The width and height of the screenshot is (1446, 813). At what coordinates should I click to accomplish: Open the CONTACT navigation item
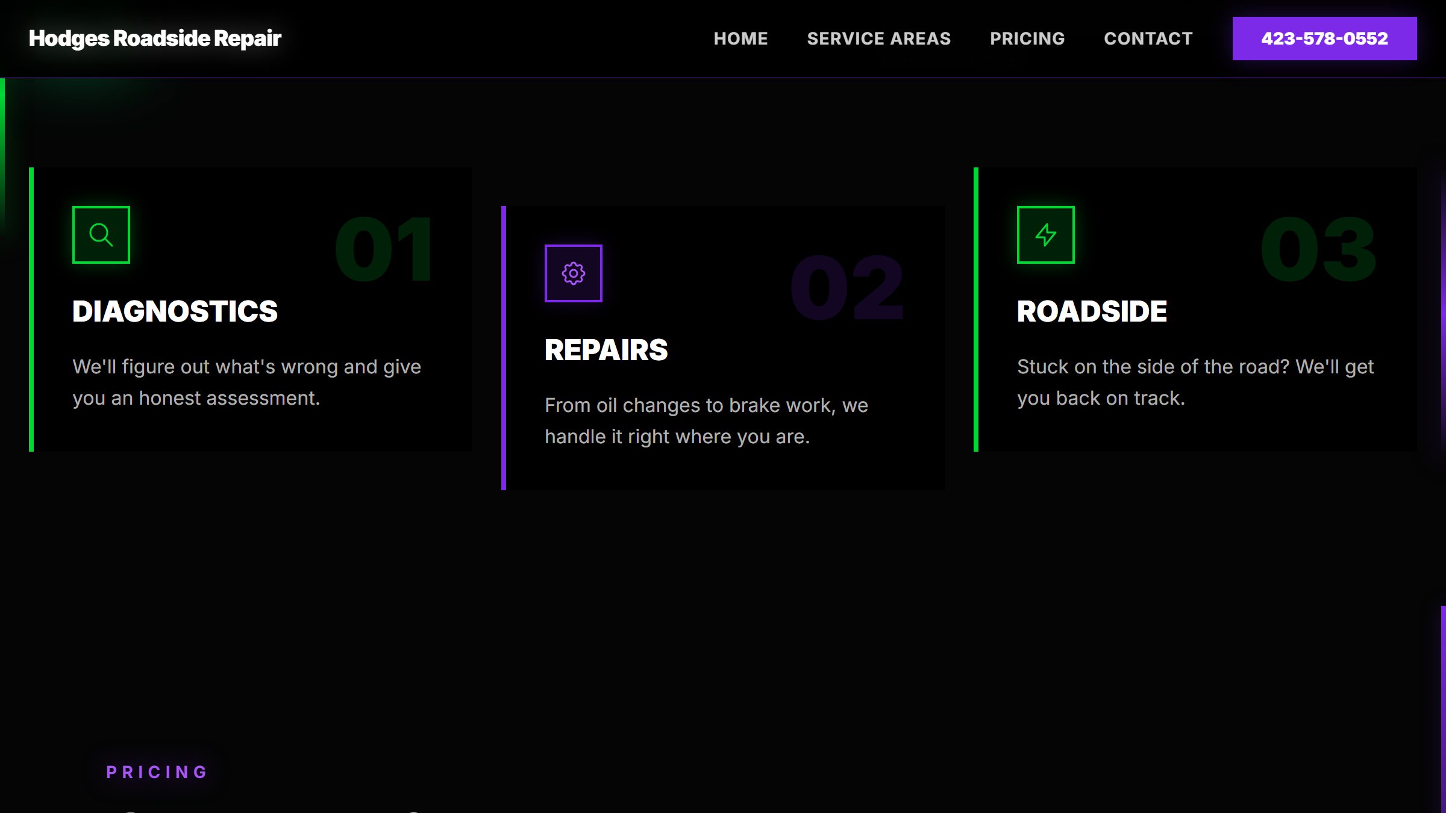click(x=1148, y=39)
